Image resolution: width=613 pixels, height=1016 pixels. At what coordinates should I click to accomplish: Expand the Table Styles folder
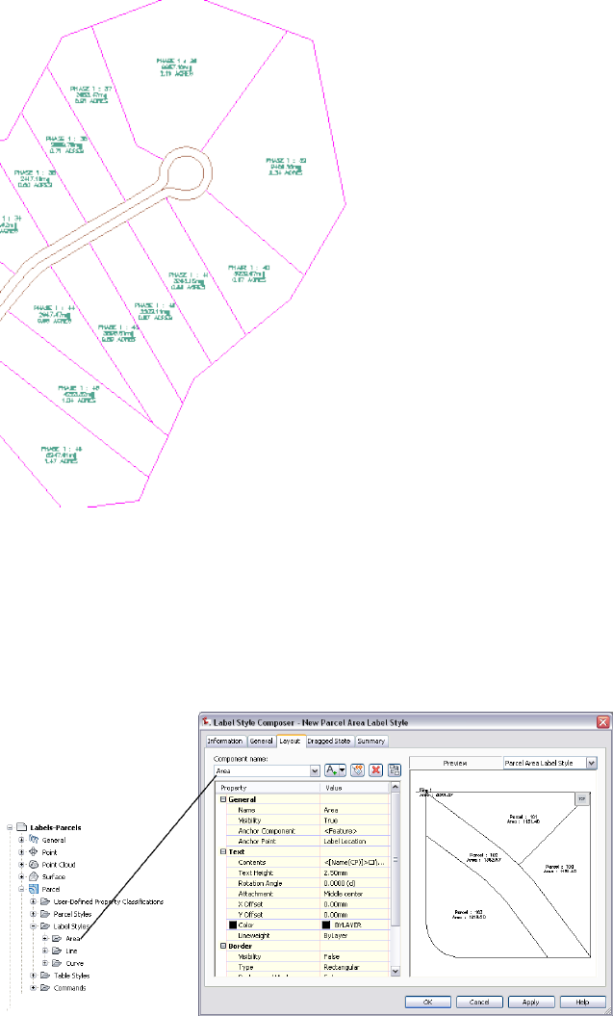[x=34, y=976]
